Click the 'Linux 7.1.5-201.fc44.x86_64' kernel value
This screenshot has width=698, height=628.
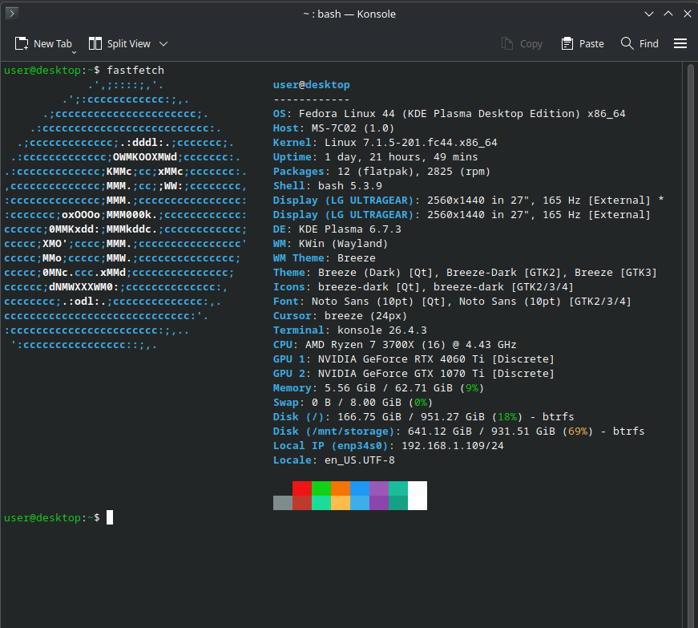tap(411, 143)
